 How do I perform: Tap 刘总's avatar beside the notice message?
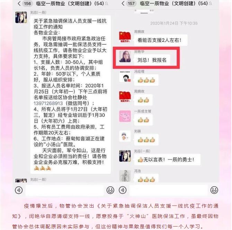pos(21,17)
